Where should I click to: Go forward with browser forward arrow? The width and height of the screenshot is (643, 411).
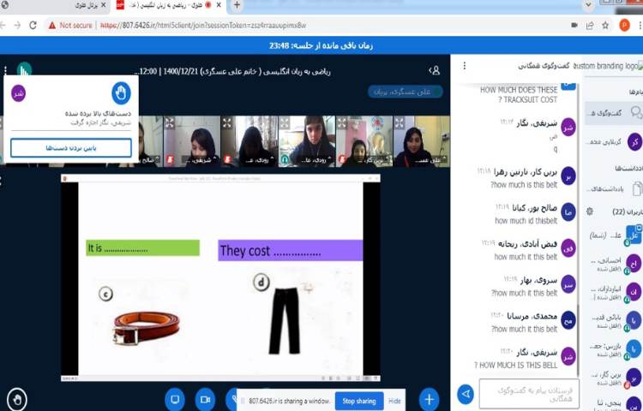17,26
